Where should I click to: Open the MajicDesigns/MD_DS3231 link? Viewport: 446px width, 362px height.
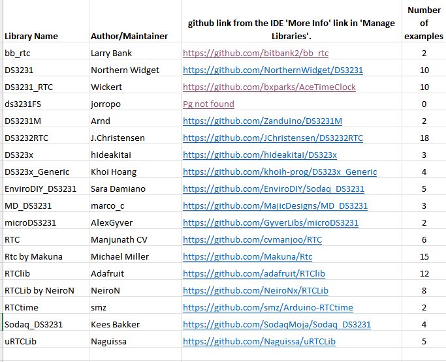pyautogui.click(x=275, y=205)
